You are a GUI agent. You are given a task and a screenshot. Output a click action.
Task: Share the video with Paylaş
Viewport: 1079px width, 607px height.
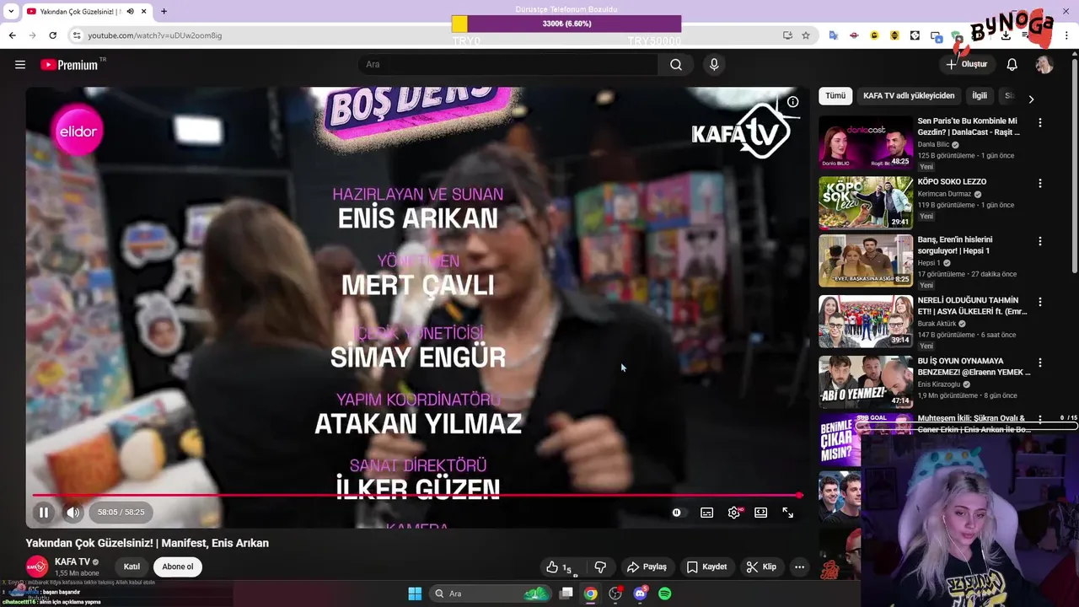coord(647,567)
